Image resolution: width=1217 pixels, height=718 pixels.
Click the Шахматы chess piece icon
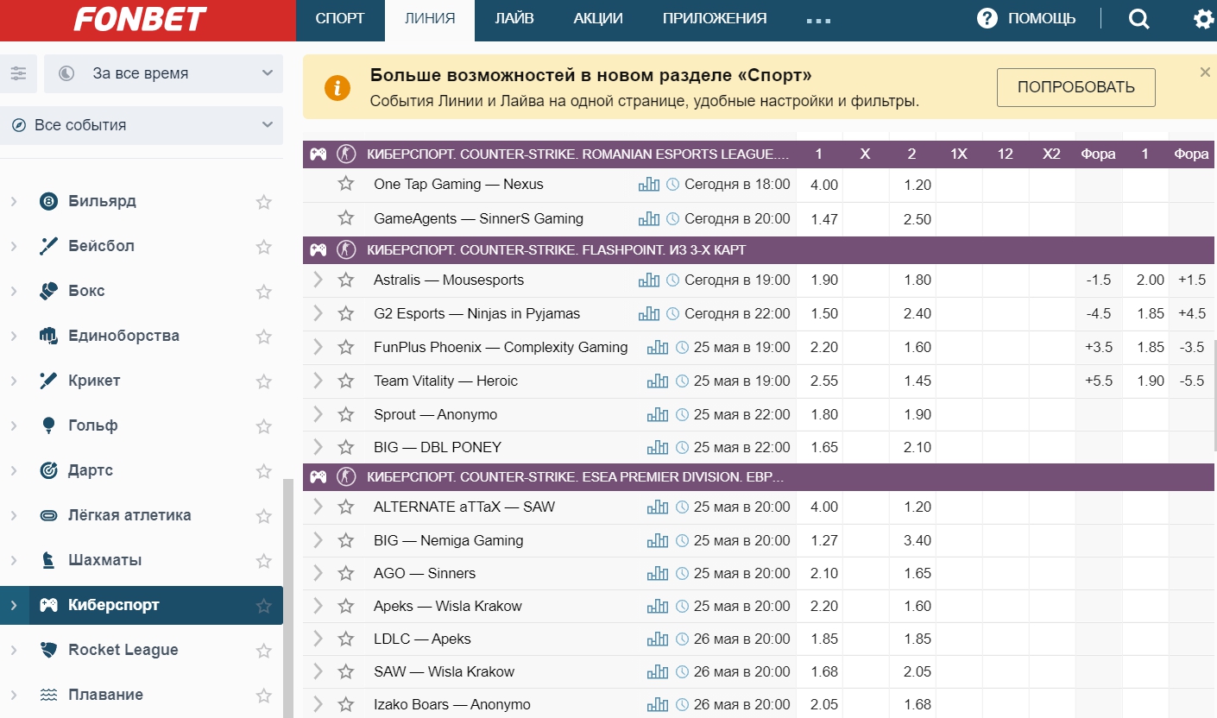click(49, 560)
